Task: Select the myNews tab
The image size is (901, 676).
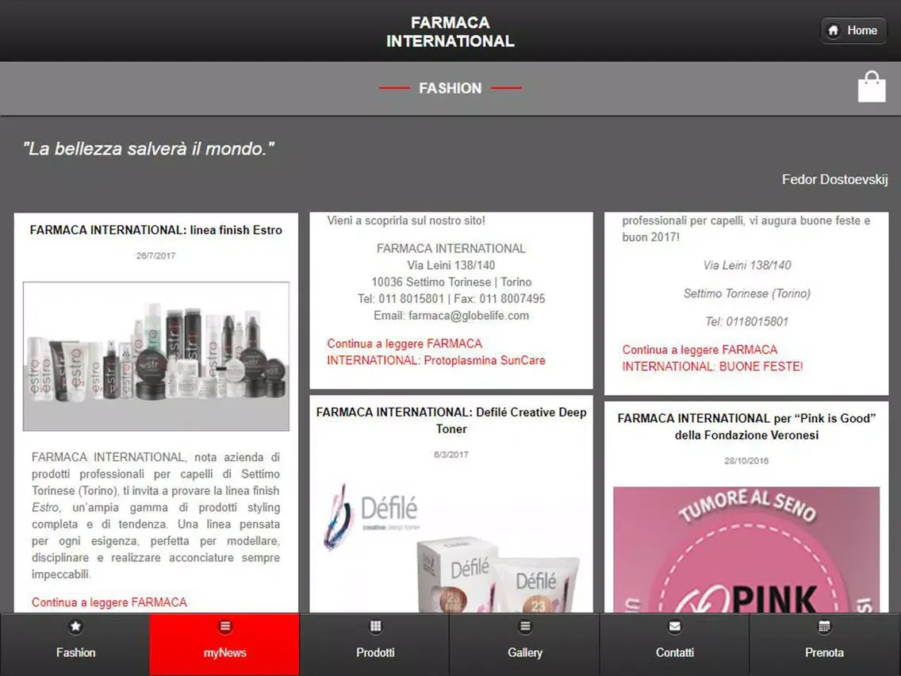Action: (x=224, y=644)
